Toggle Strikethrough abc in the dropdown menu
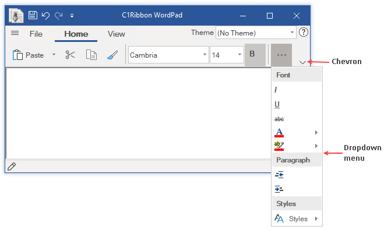This screenshot has width=384, height=230. point(279,119)
